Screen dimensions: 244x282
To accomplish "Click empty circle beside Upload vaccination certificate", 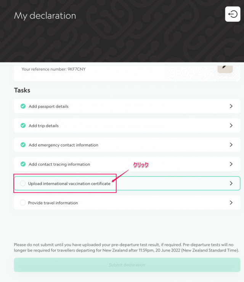I will tap(23, 183).
